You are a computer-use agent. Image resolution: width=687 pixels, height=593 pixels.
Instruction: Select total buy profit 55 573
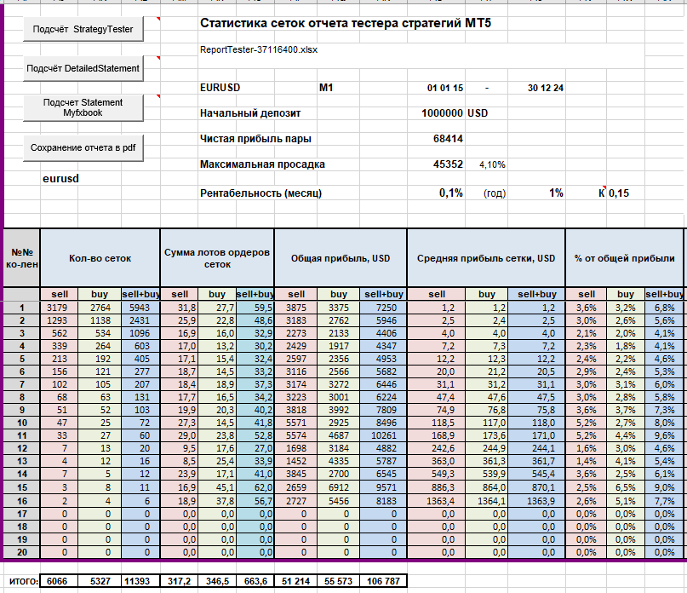339,581
